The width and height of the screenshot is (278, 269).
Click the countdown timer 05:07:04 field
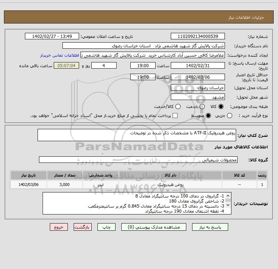click(66, 65)
